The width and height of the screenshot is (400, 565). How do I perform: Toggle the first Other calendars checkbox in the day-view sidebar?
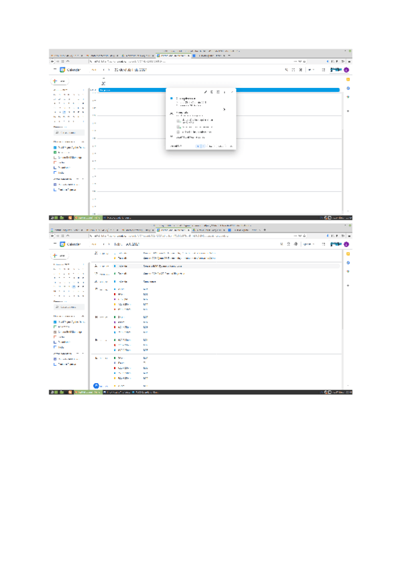coord(55,184)
